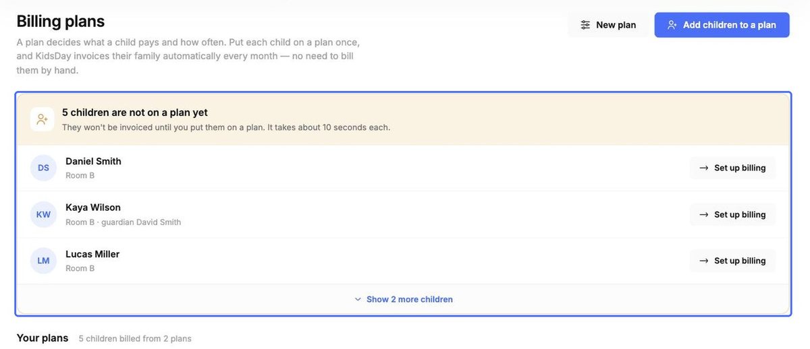Expand the Show 2 more children chevron
The width and height of the screenshot is (810, 349).
pos(358,299)
